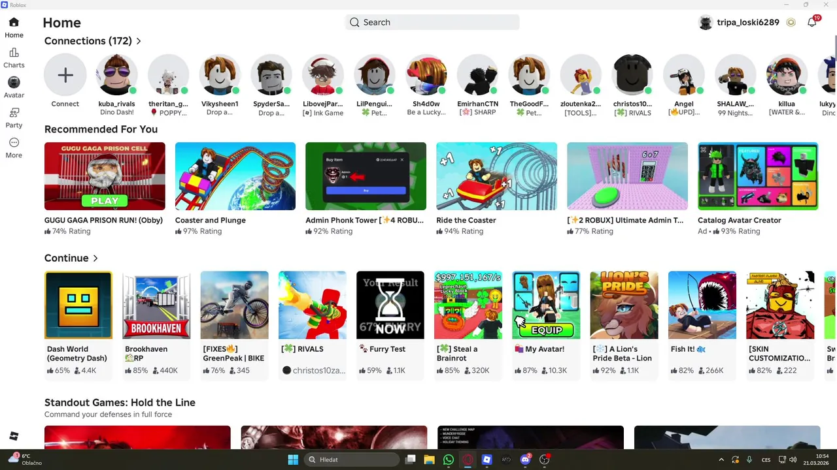This screenshot has height=470, width=837.
Task: Open the Angel friend avatar
Action: tap(684, 75)
